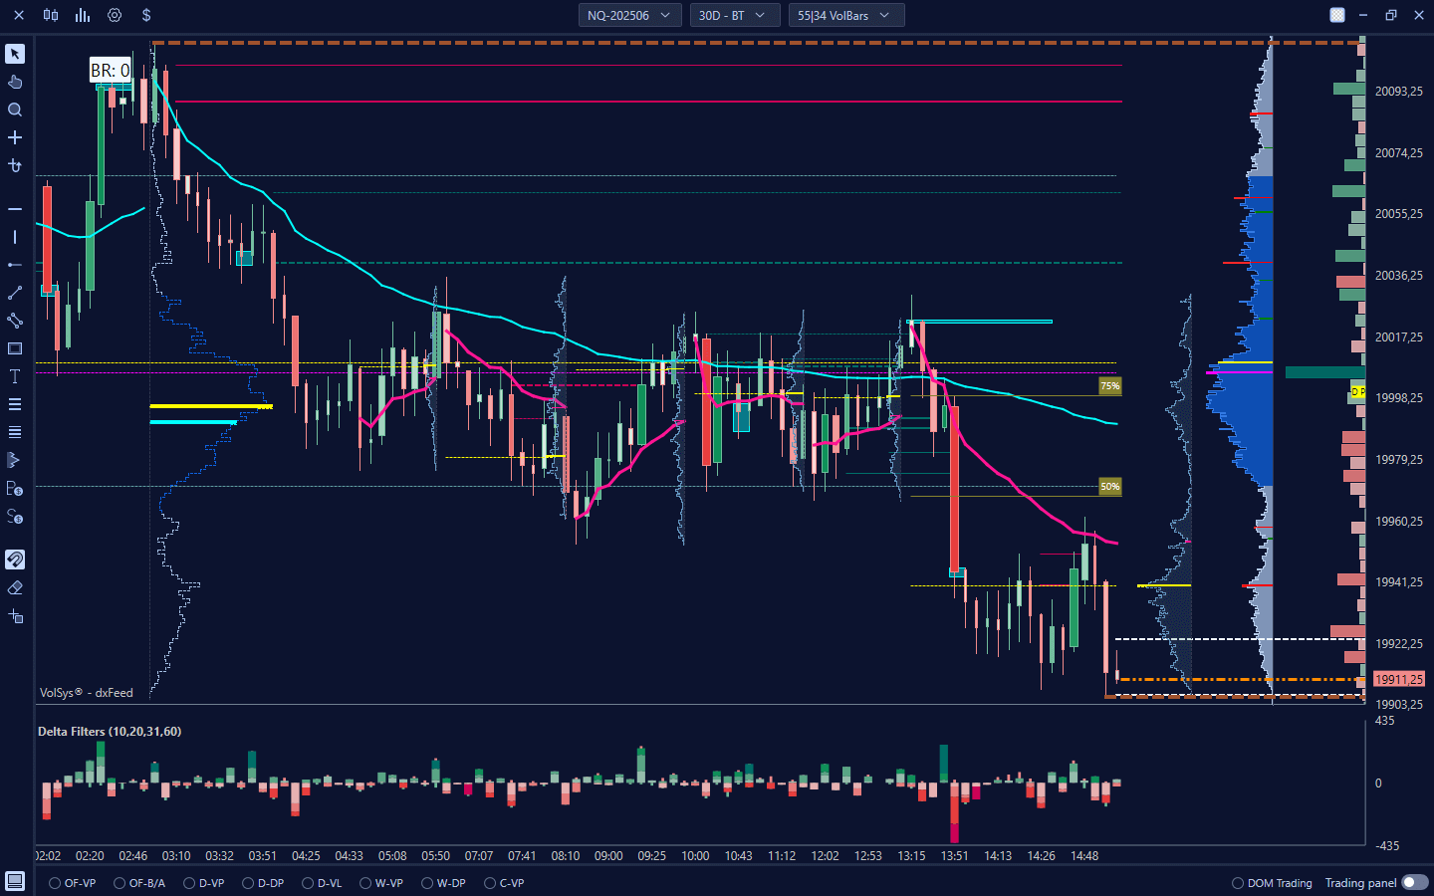The width and height of the screenshot is (1434, 896).
Task: Click the bottom-left panel layout icon
Action: [15, 881]
